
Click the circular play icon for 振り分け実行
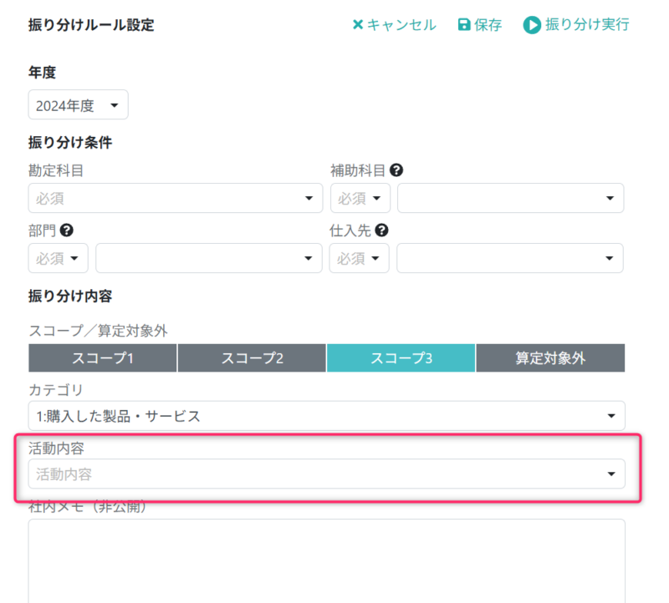point(533,25)
